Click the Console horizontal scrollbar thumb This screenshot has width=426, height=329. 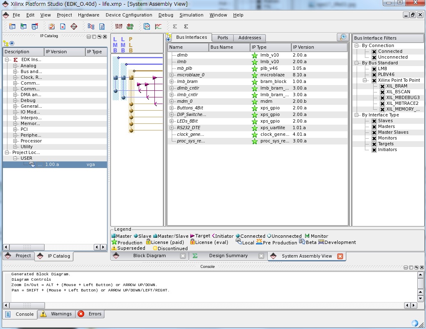click(27, 305)
